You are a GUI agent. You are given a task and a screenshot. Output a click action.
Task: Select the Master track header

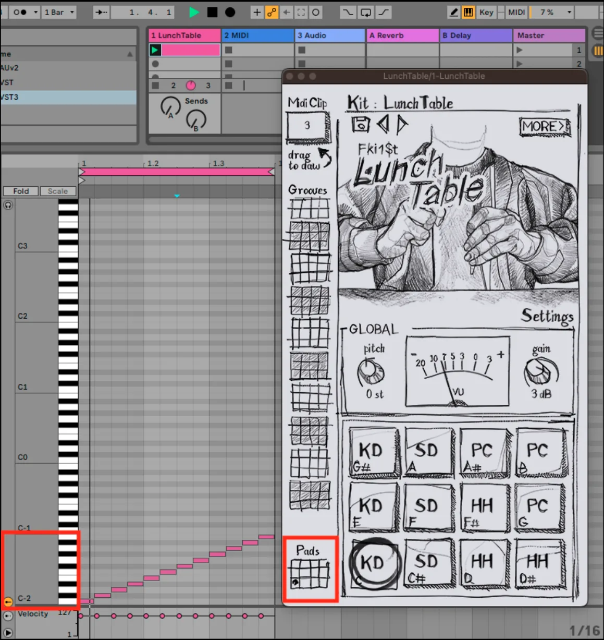click(x=549, y=35)
